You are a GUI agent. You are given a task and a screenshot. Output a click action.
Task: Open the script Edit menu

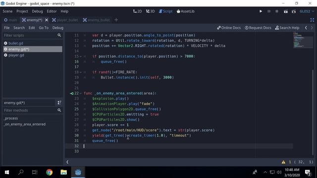pos(32,28)
